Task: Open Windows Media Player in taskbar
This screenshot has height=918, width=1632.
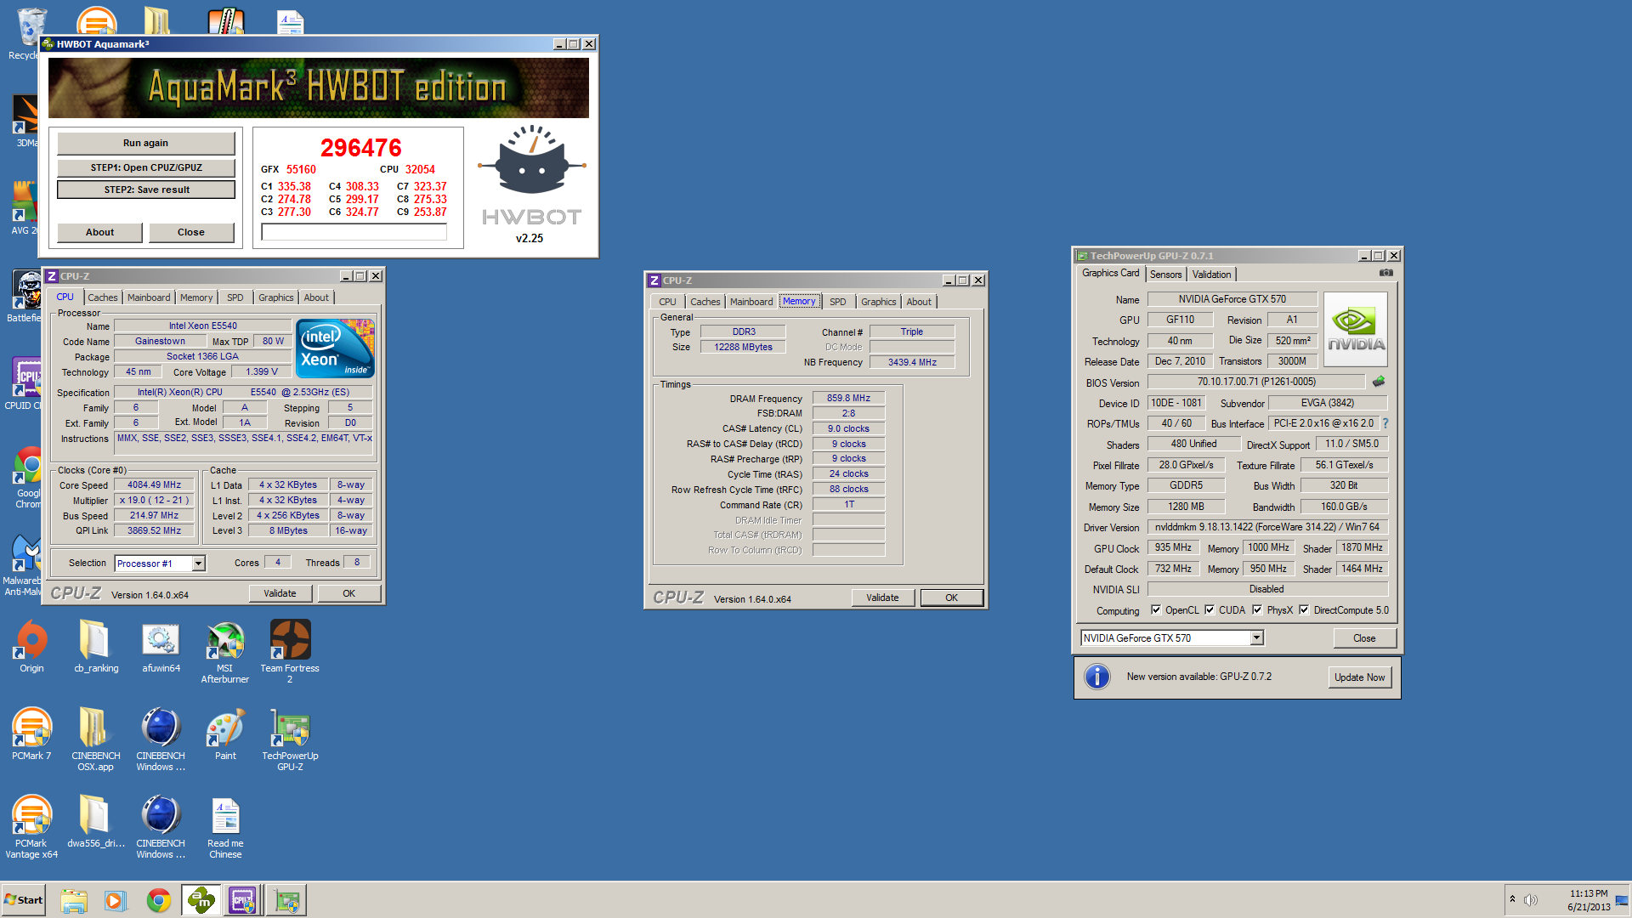Action: (x=115, y=900)
